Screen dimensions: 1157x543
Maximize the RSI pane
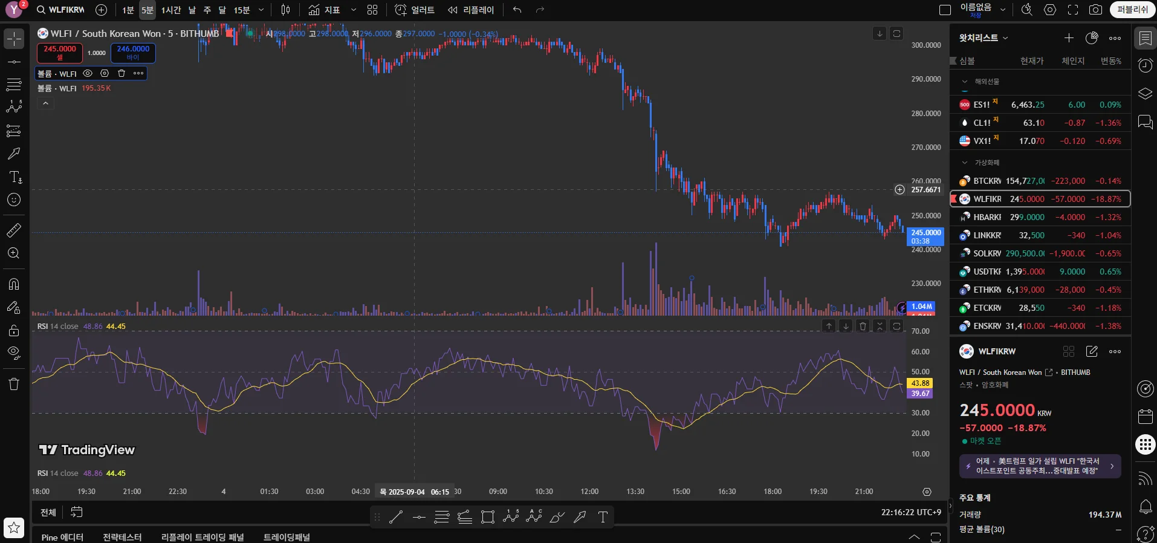click(x=896, y=326)
